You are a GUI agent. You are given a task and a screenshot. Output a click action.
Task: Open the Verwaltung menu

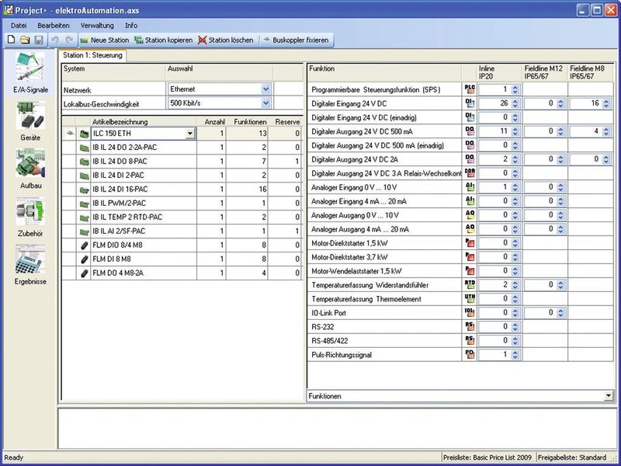pyautogui.click(x=96, y=26)
